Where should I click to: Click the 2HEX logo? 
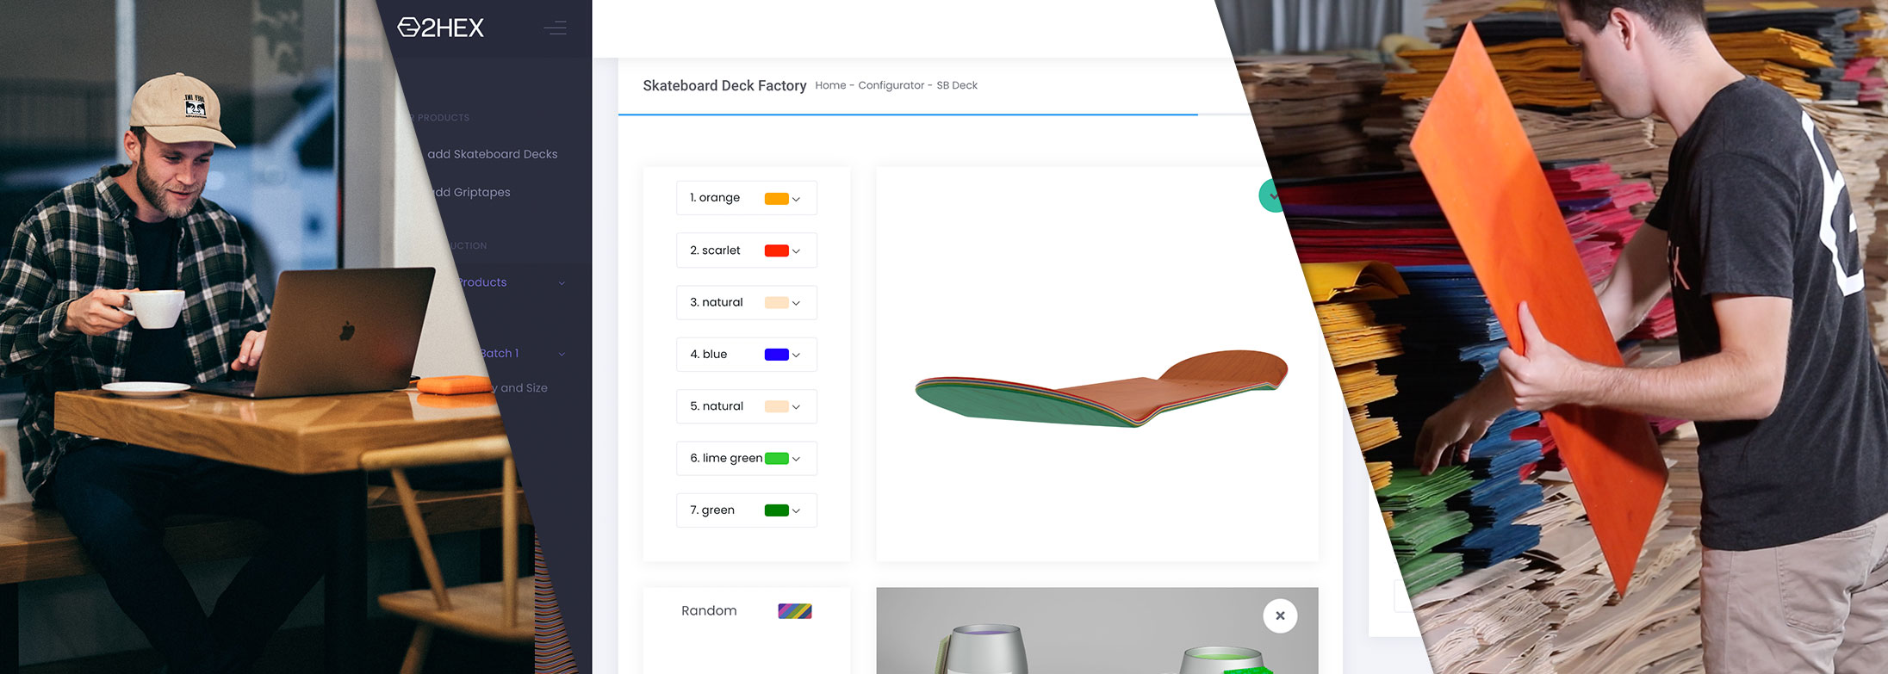[440, 28]
